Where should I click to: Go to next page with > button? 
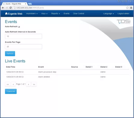click(29, 84)
